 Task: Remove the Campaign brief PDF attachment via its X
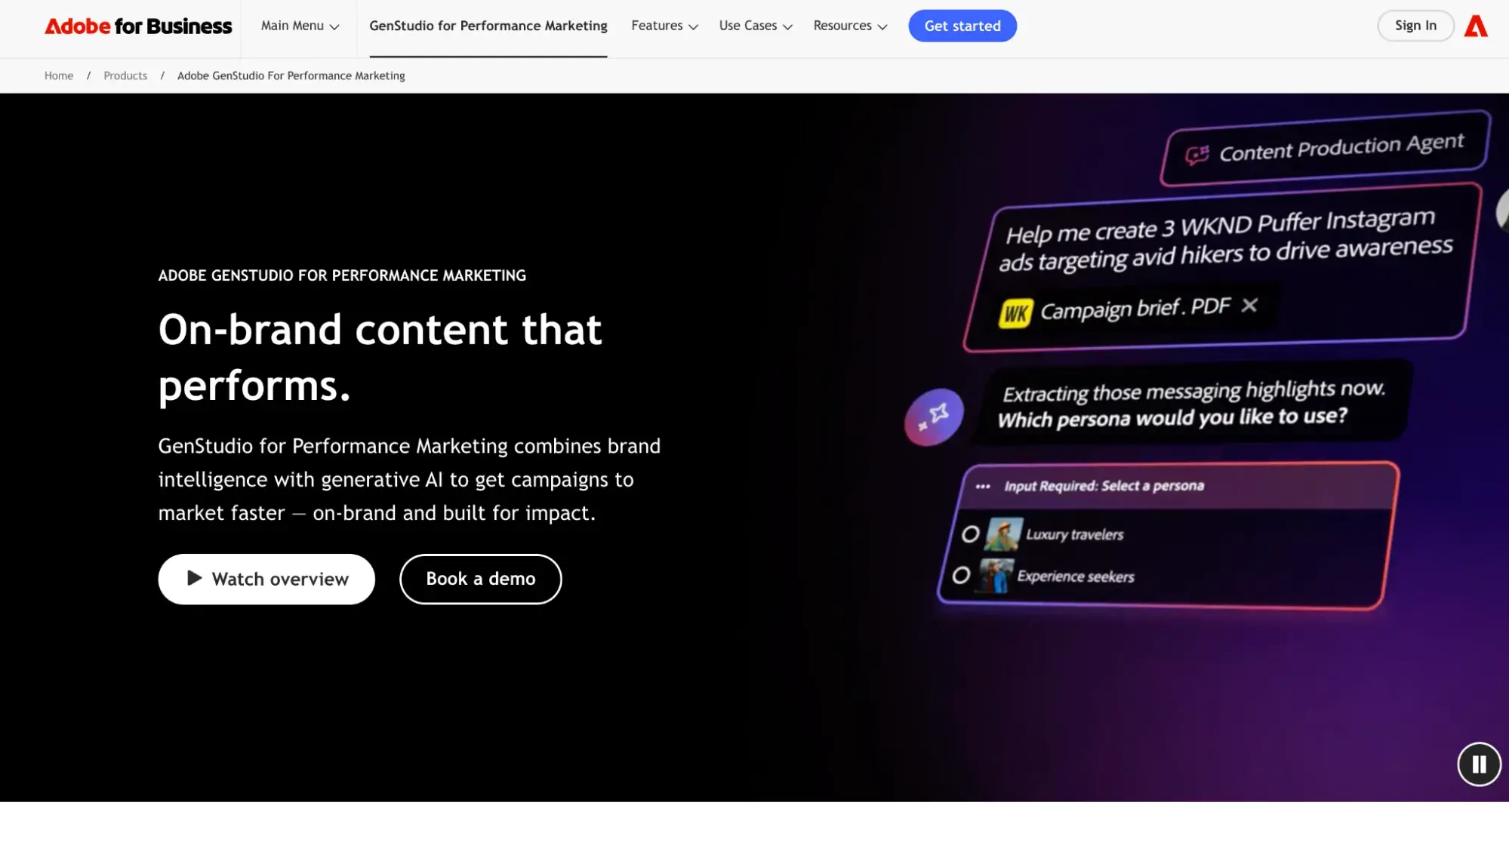pyautogui.click(x=1250, y=306)
